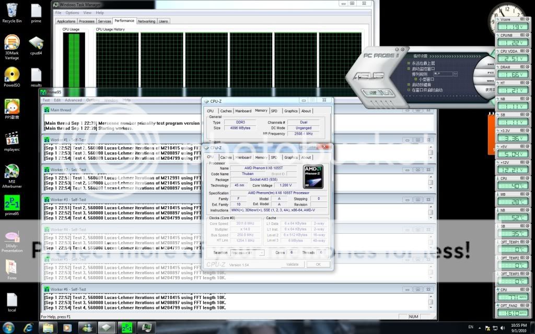The image size is (535, 334).
Task: Open the Processor #1 selection dropdown in CPU-Z
Action: 247,253
